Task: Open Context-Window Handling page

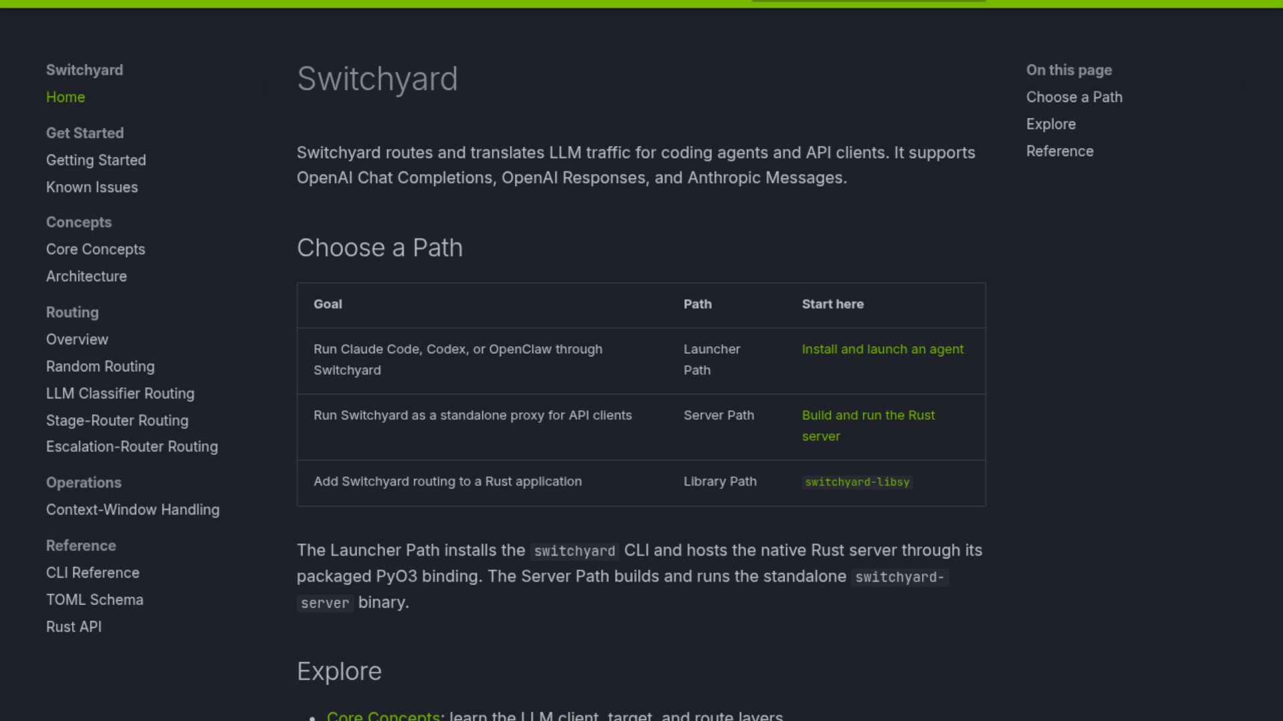Action: coord(133,509)
